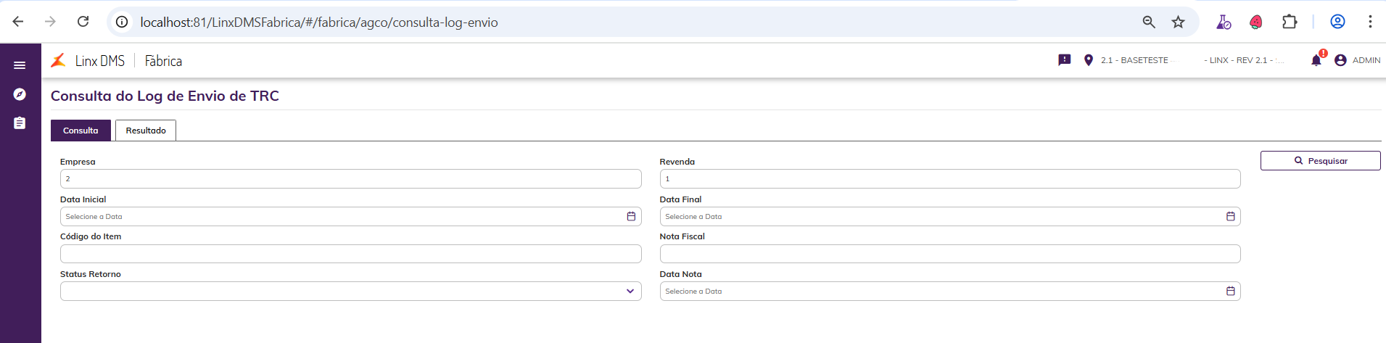Open the Data Nota calendar picker
Screen dimensions: 1386x343
pyautogui.click(x=1230, y=292)
